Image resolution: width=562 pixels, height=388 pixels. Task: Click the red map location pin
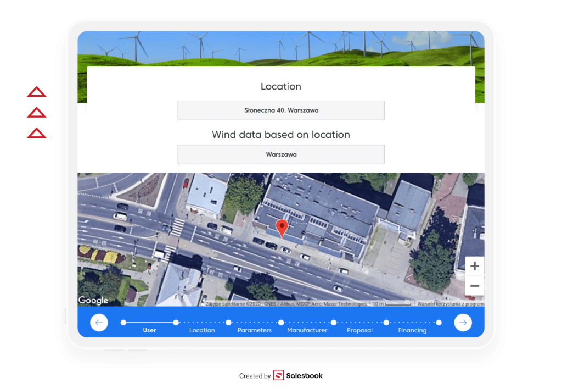click(282, 229)
